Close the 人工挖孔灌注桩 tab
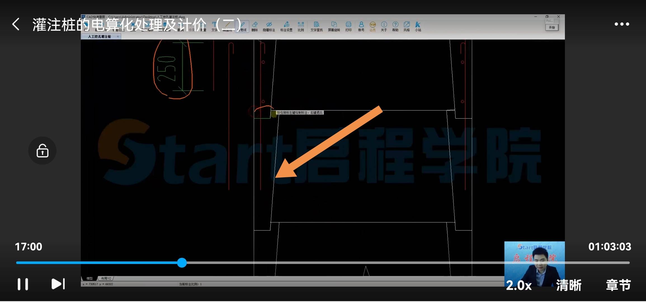Image resolution: width=646 pixels, height=302 pixels. click(118, 37)
